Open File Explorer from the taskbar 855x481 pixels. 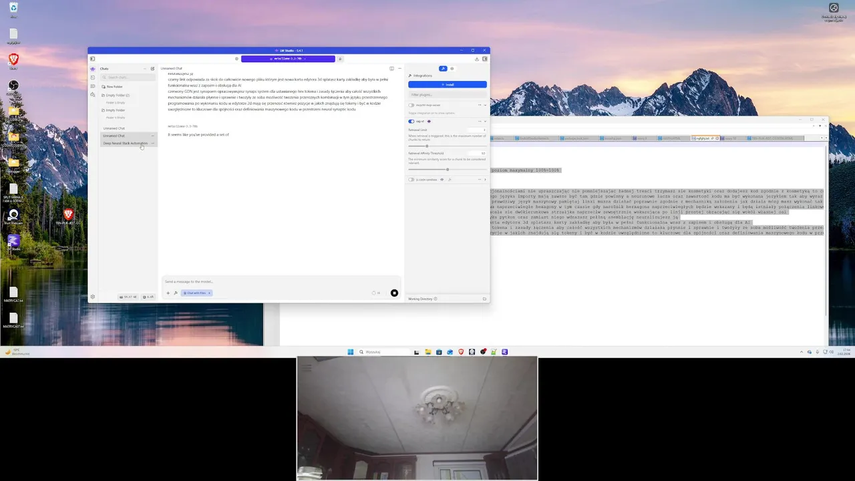point(427,351)
